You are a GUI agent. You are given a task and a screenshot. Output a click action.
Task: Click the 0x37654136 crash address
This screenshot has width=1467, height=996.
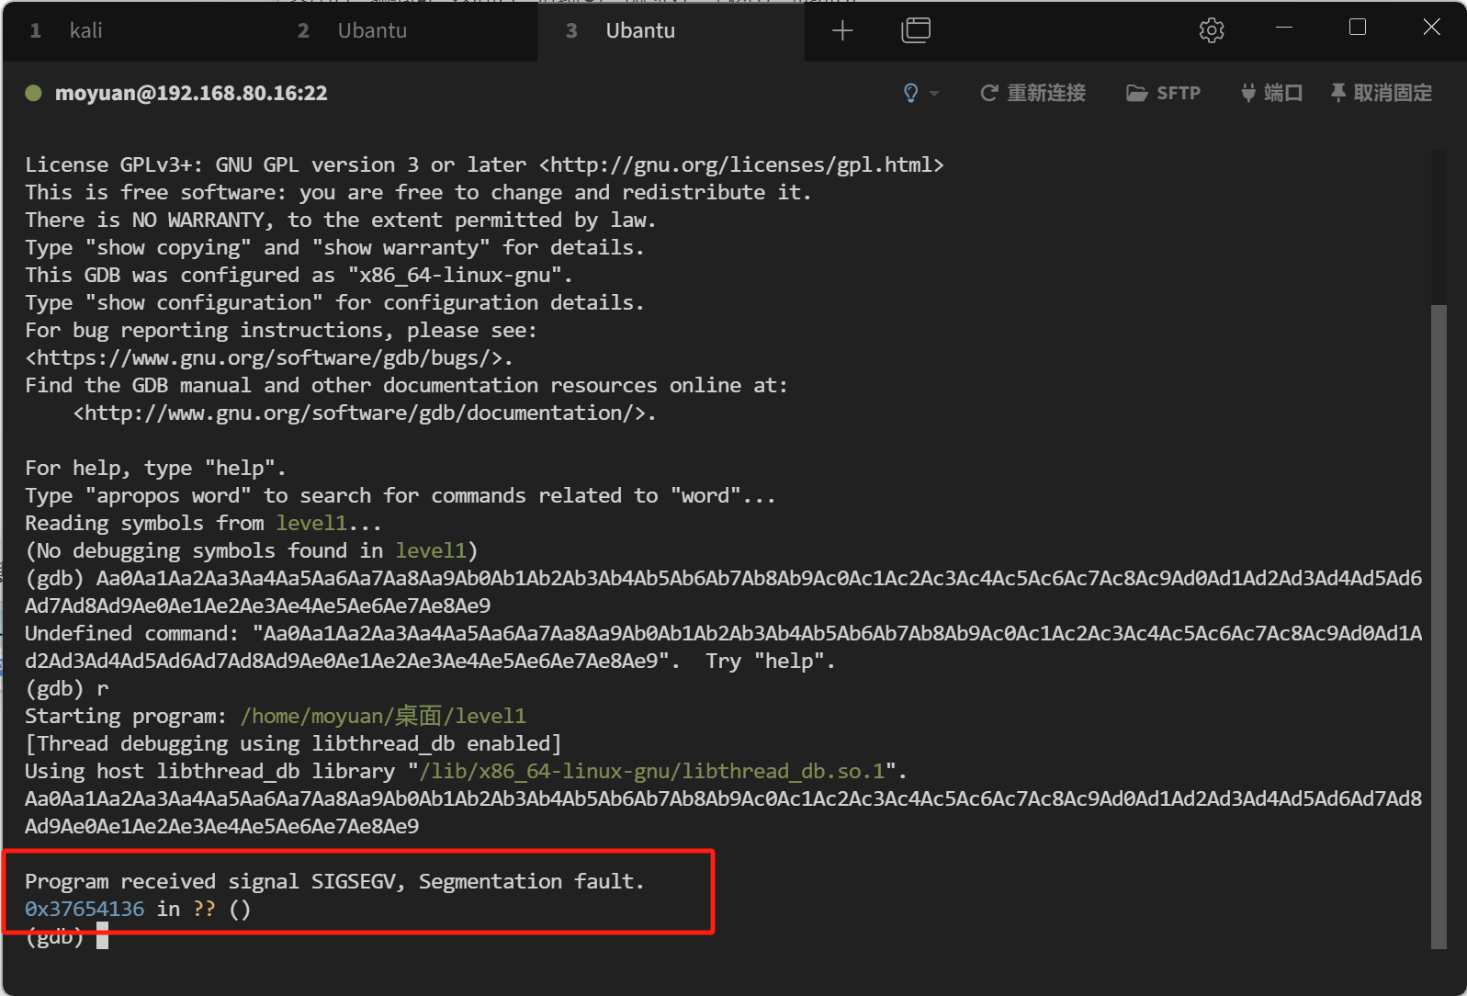coord(85,910)
